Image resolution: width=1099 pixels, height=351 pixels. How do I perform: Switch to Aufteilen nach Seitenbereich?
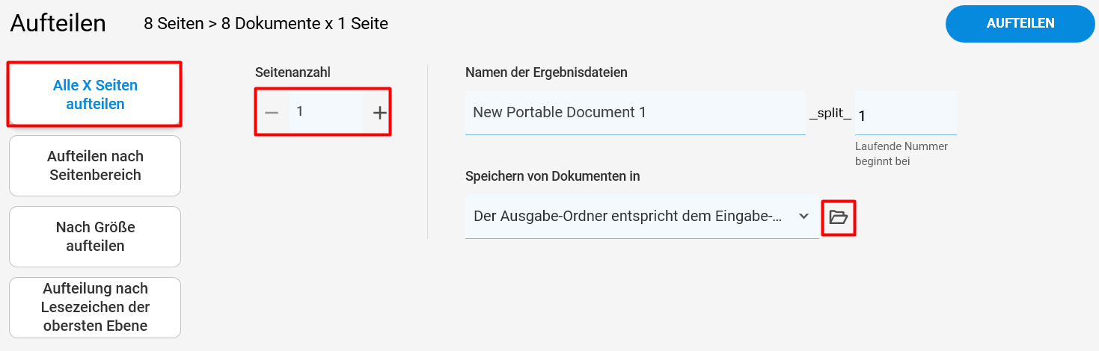coord(95,166)
